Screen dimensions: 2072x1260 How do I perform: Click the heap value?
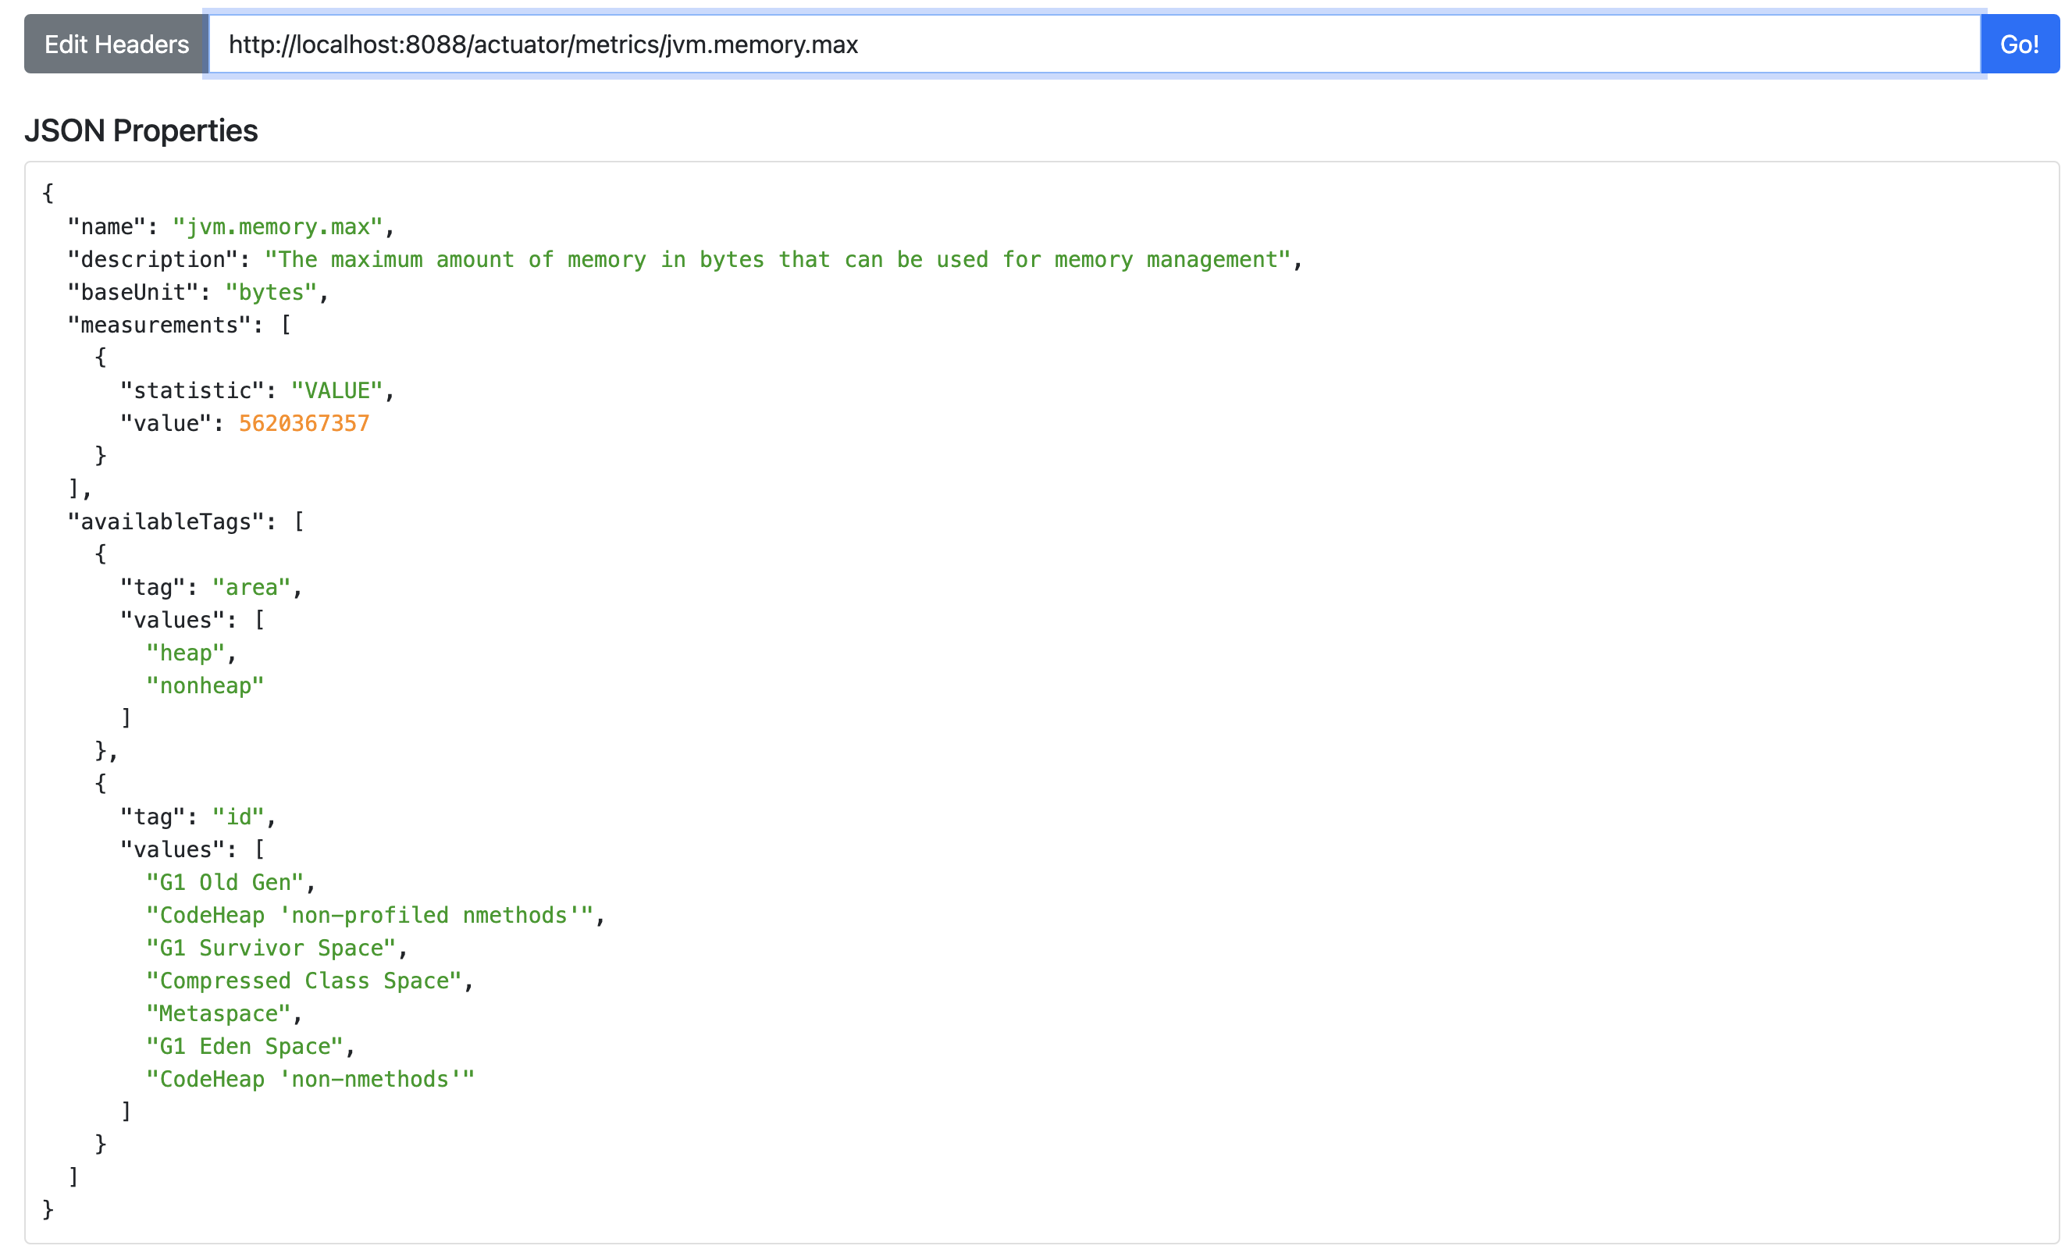pos(185,653)
